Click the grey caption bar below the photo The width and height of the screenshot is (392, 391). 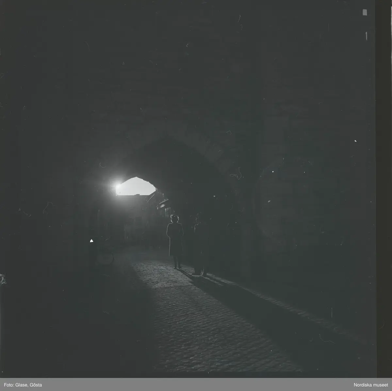pyautogui.click(x=196, y=385)
